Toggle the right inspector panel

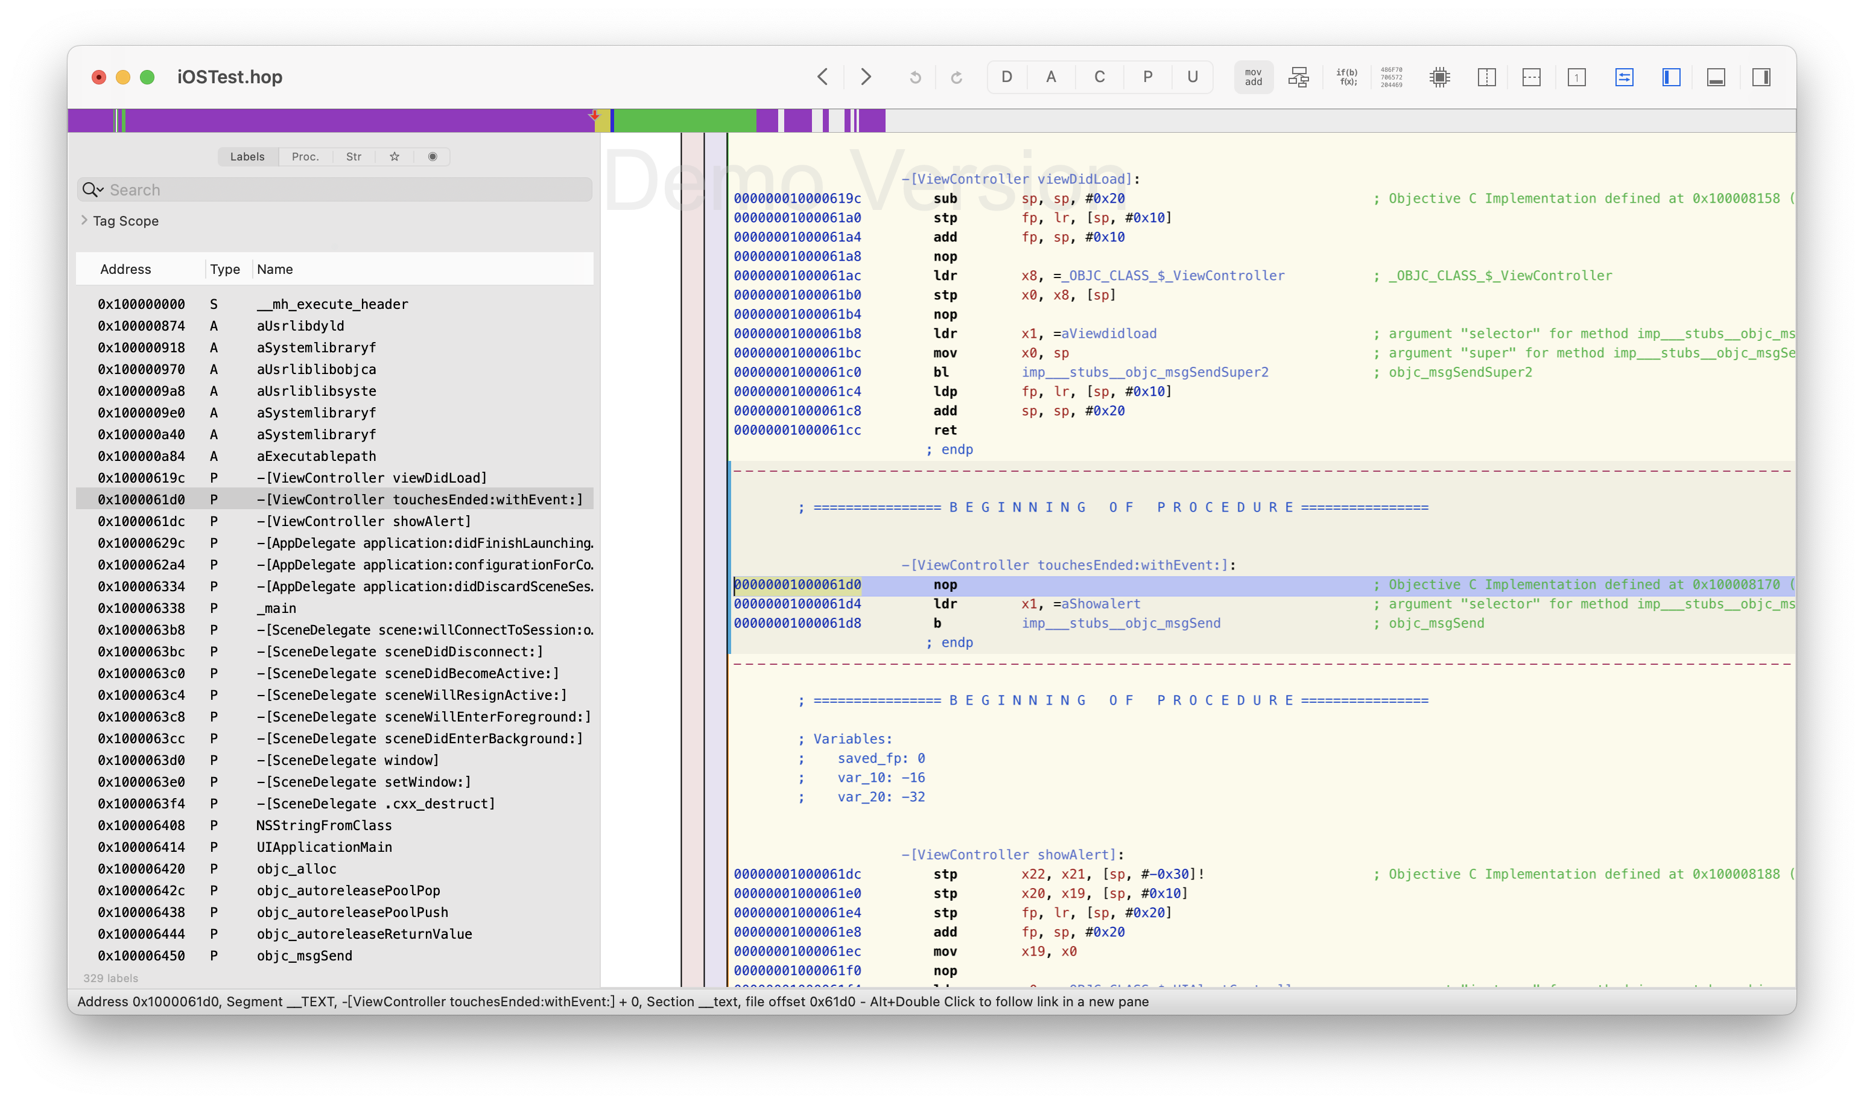pyautogui.click(x=1761, y=77)
